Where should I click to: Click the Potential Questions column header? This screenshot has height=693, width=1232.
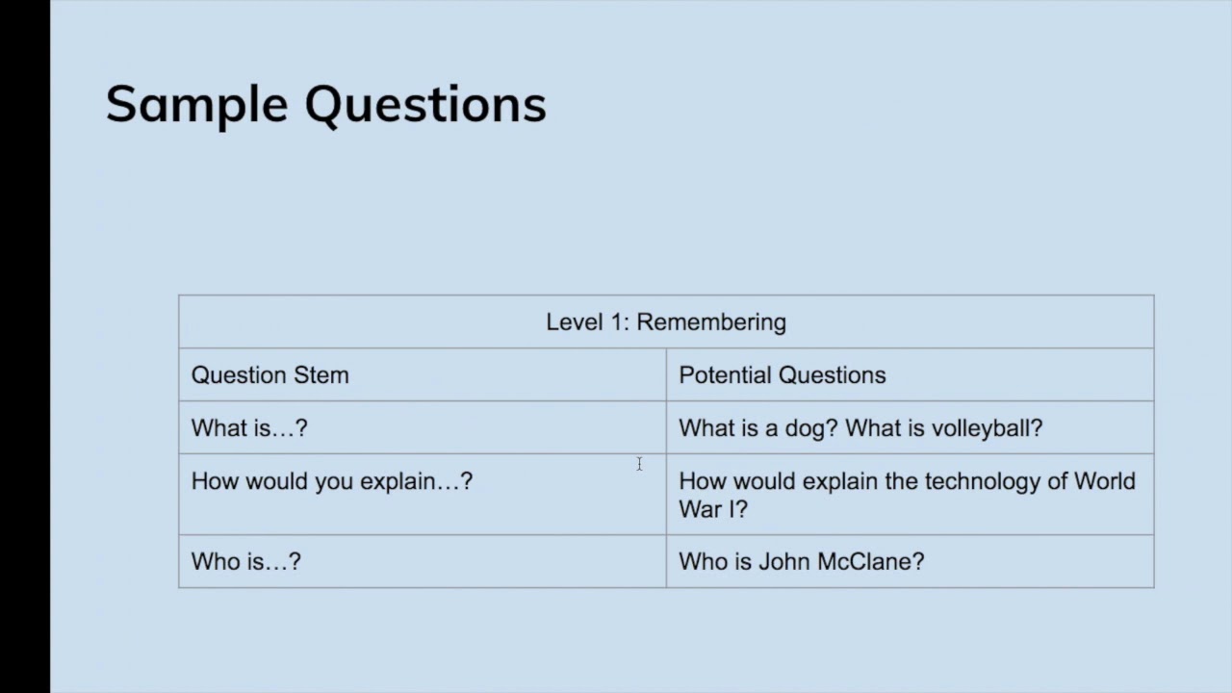tap(910, 374)
